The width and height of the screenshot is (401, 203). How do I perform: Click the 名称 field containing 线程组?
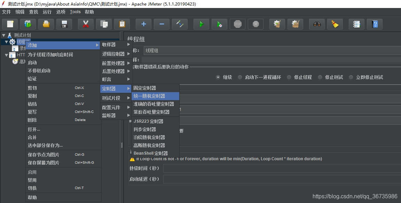coord(272,50)
